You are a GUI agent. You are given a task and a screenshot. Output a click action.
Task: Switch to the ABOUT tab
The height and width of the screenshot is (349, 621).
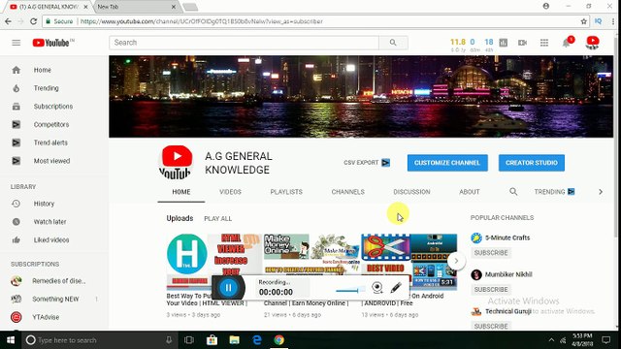point(470,192)
